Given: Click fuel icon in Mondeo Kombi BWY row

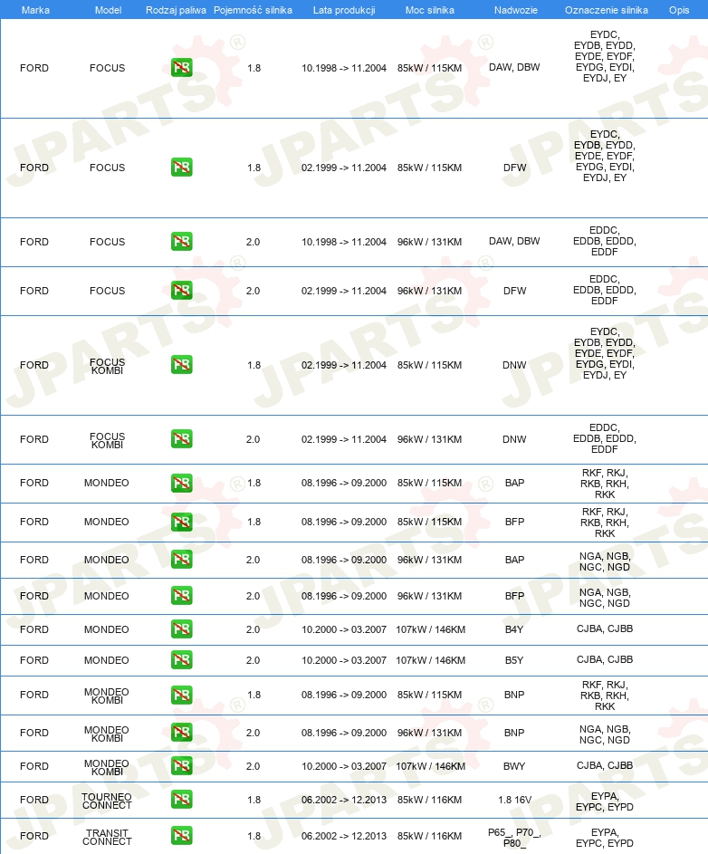Looking at the screenshot, I should coord(181,766).
